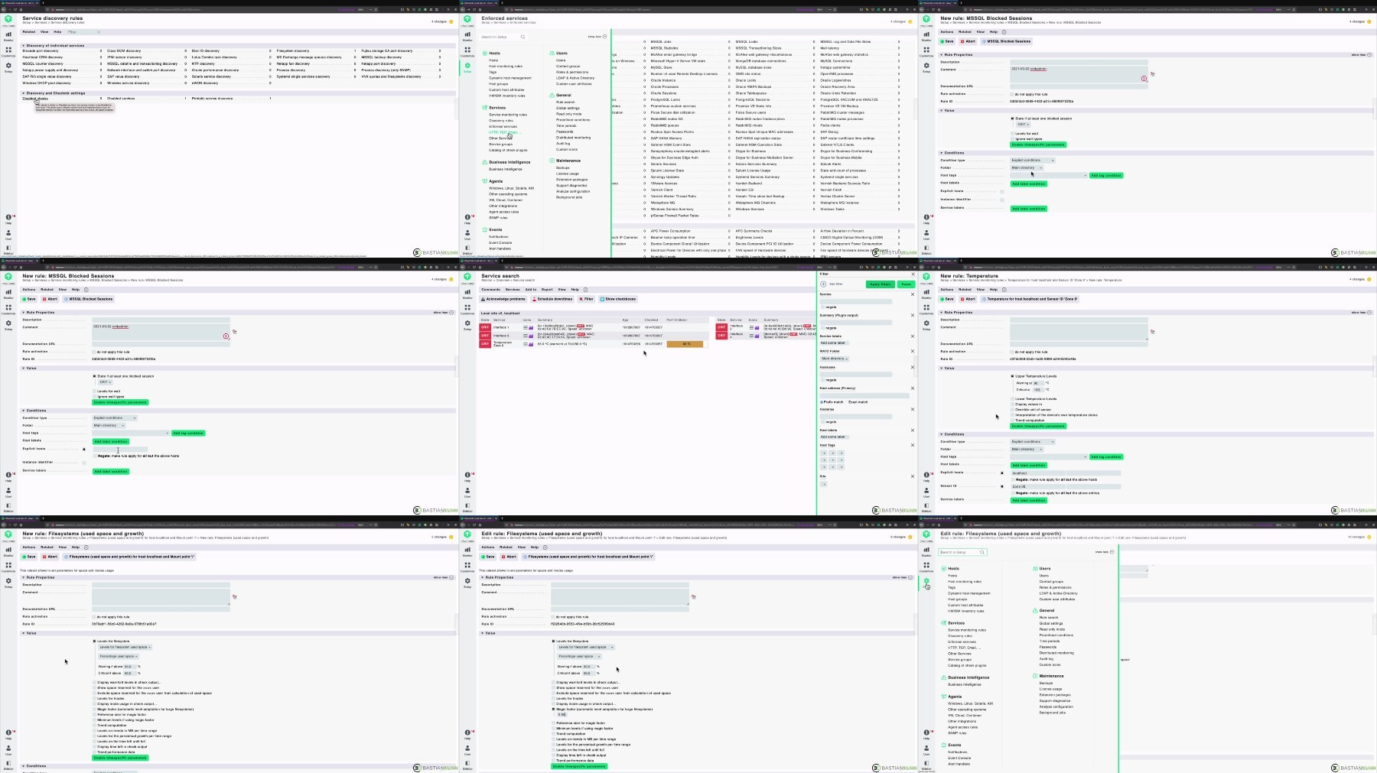Screen dimensions: 1377x773
Task: Remove the Site filter
Action: (913, 476)
